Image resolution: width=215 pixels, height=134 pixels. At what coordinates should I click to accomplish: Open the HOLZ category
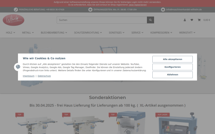tap(9, 33)
